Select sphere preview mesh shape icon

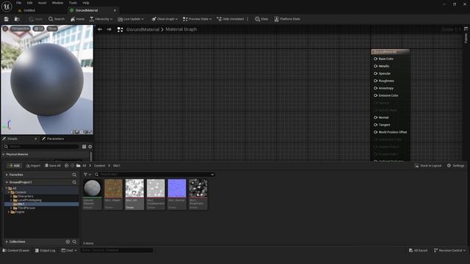(77, 132)
